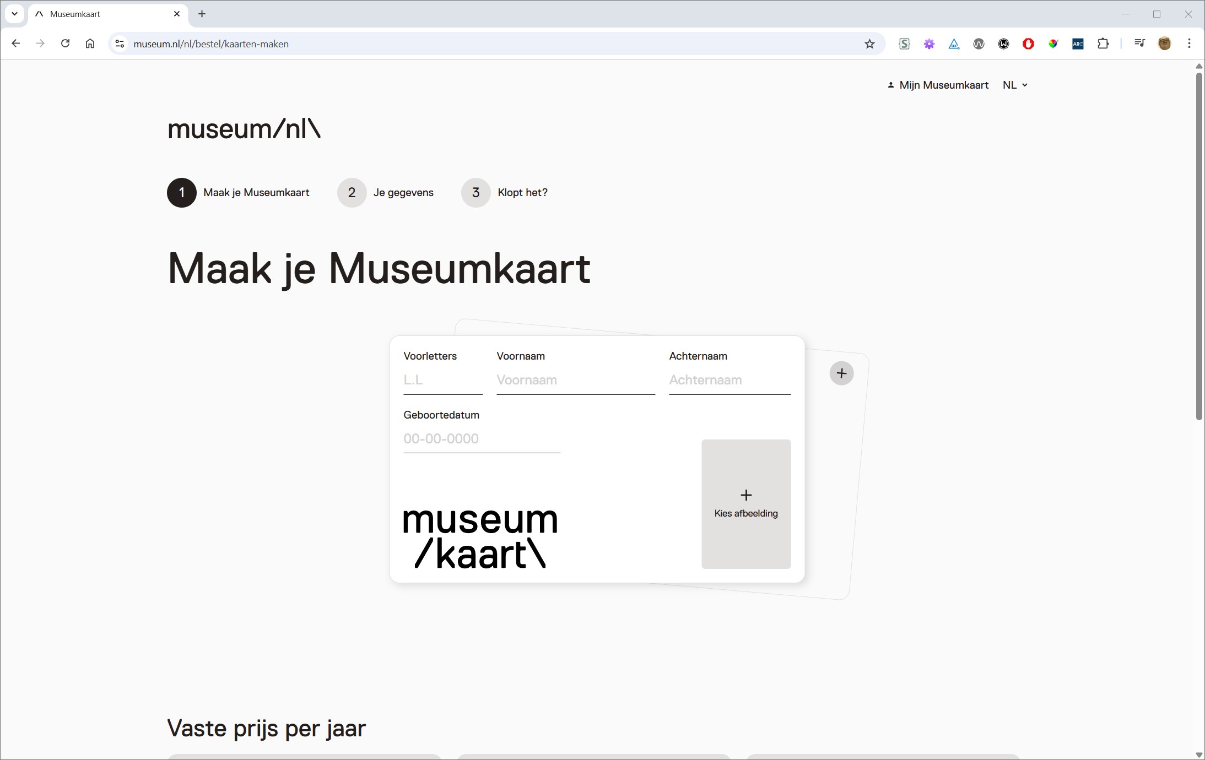Expand the NL language dropdown

1015,85
